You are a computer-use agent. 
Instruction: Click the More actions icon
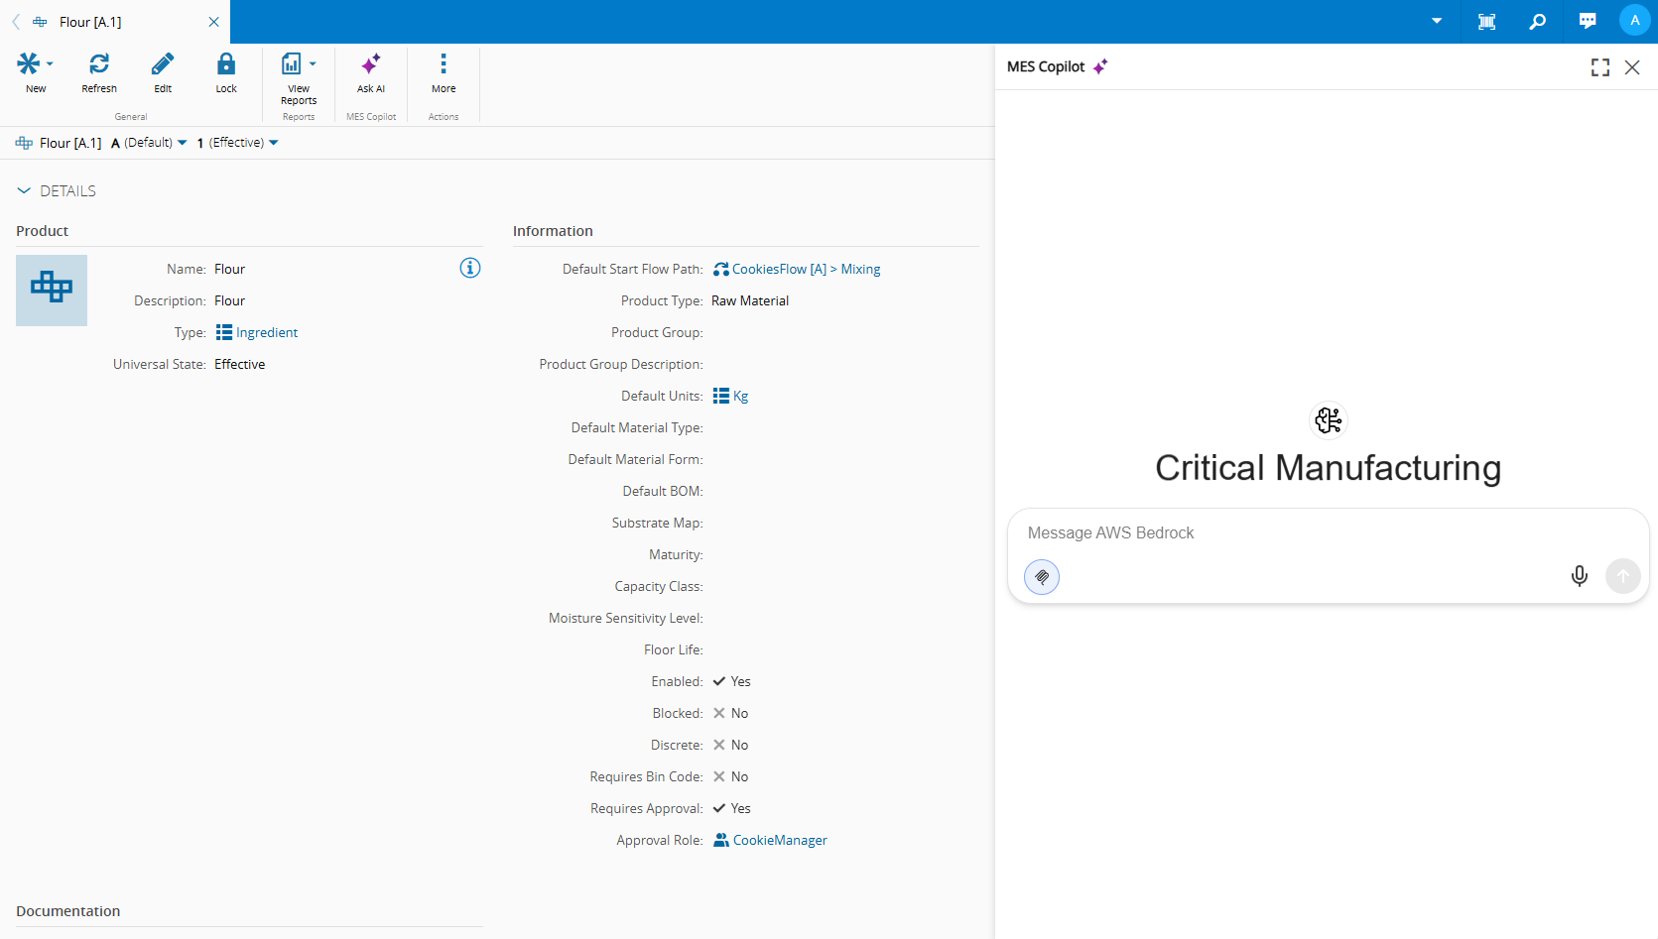click(444, 65)
